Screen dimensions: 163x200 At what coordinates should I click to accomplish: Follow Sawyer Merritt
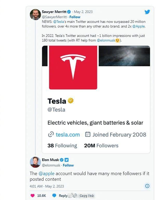[x=75, y=17]
